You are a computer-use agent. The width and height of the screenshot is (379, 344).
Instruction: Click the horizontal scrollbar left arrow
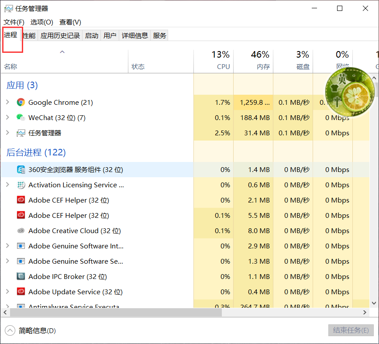click(5, 312)
